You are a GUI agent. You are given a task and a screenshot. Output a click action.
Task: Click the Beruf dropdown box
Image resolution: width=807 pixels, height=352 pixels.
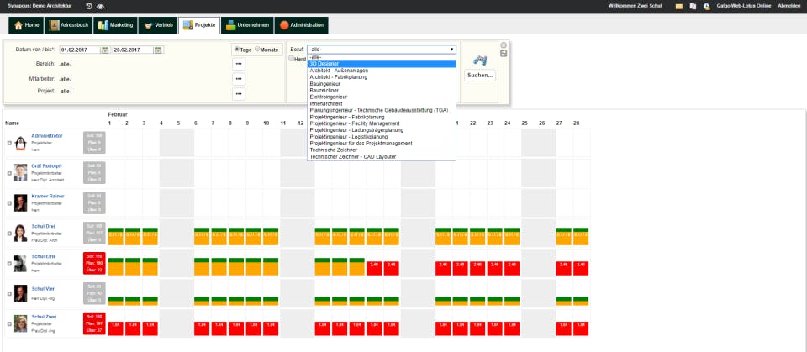click(x=382, y=50)
